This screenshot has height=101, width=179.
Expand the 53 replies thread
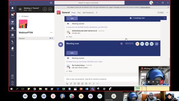pyautogui.click(x=84, y=62)
